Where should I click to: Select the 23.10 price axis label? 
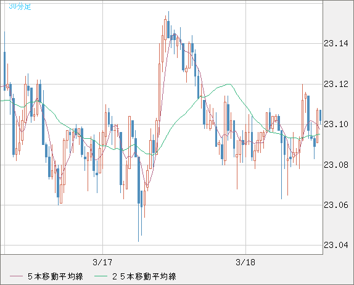336,124
